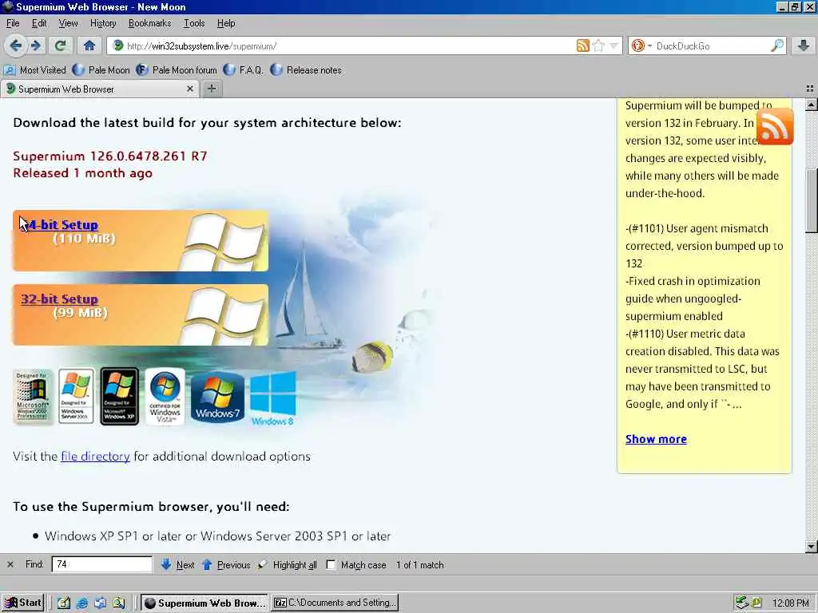Open the File menu

click(13, 23)
